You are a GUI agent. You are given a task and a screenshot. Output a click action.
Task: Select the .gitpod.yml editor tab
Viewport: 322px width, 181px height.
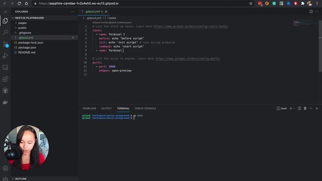click(x=94, y=12)
